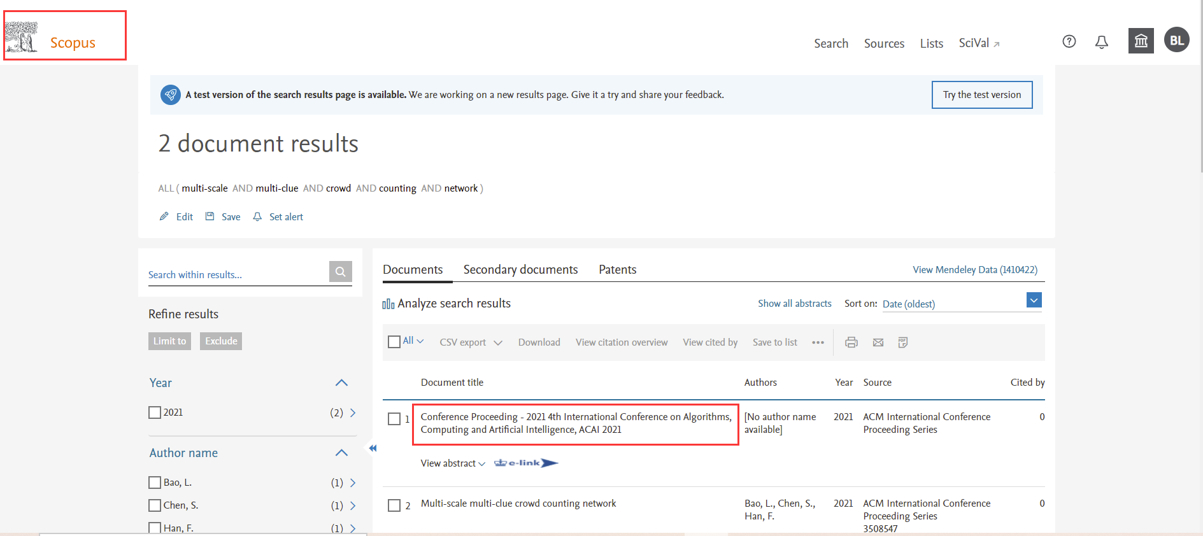This screenshot has height=536, width=1203.
Task: Click the Save disk icon
Action: tap(210, 216)
